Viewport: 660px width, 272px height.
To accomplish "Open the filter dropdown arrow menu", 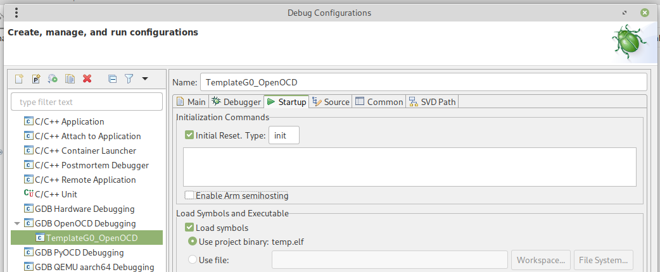I will tap(145, 79).
